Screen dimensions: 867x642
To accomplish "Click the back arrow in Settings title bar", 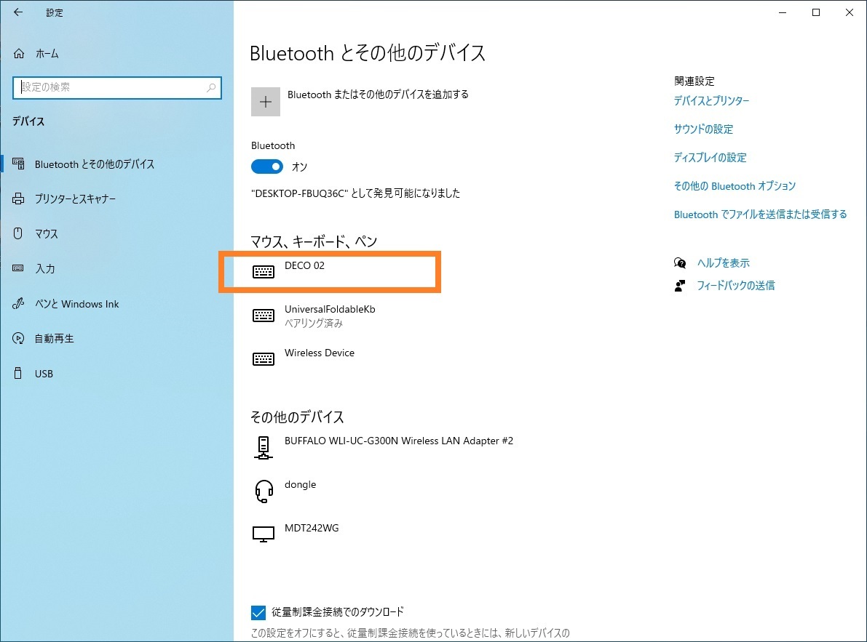I will [18, 12].
